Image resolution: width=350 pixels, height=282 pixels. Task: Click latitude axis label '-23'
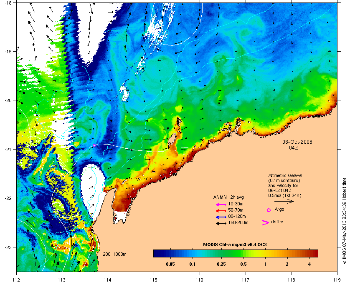point(8,247)
